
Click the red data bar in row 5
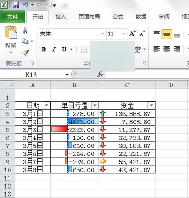[59, 129]
